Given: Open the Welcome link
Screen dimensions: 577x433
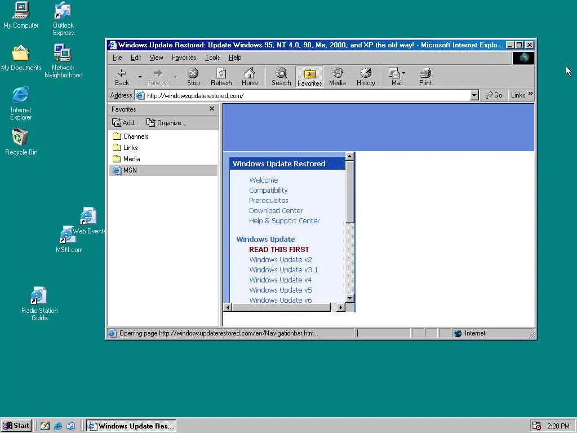Looking at the screenshot, I should click(x=264, y=180).
